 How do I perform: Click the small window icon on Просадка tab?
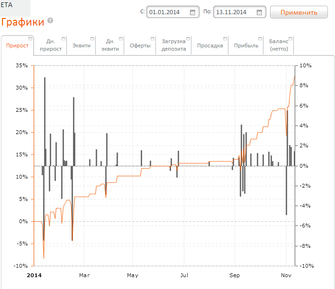pos(225,38)
